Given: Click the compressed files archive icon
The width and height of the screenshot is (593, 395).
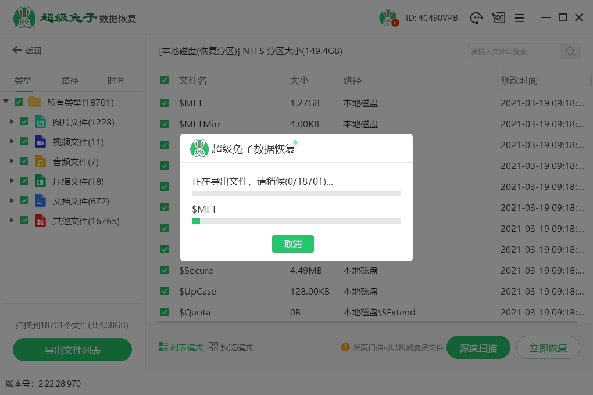Looking at the screenshot, I should click(x=40, y=181).
